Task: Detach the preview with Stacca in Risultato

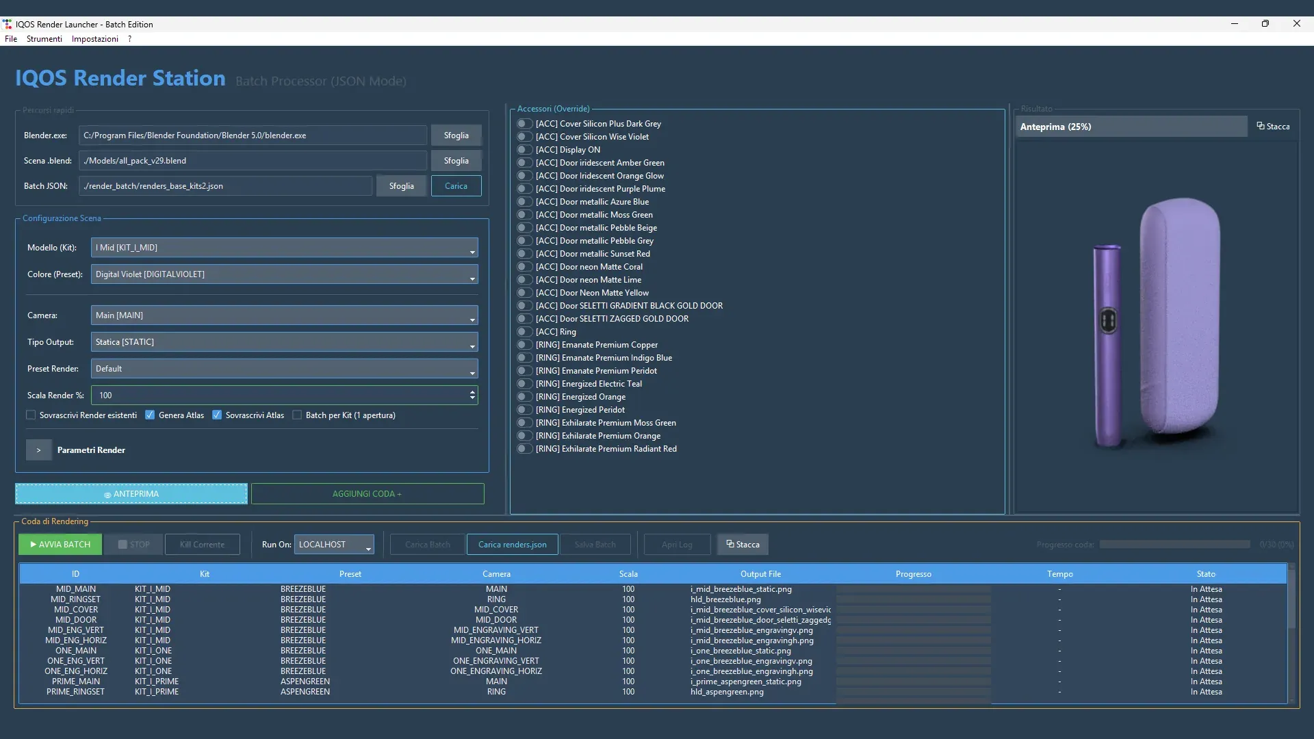Action: point(1273,127)
